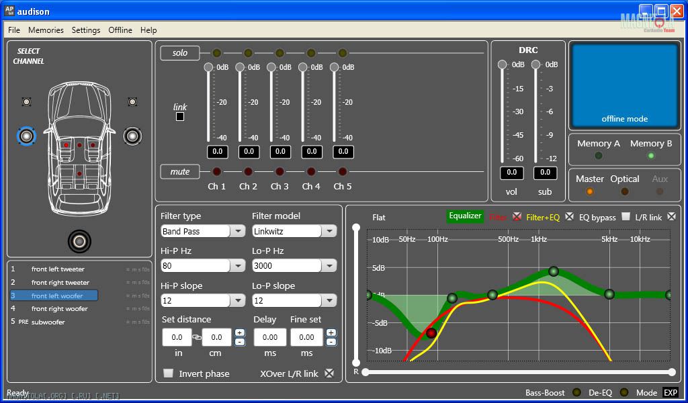Open the Lo-P Hz frequency dropdown
This screenshot has width=688, height=403.
point(329,266)
